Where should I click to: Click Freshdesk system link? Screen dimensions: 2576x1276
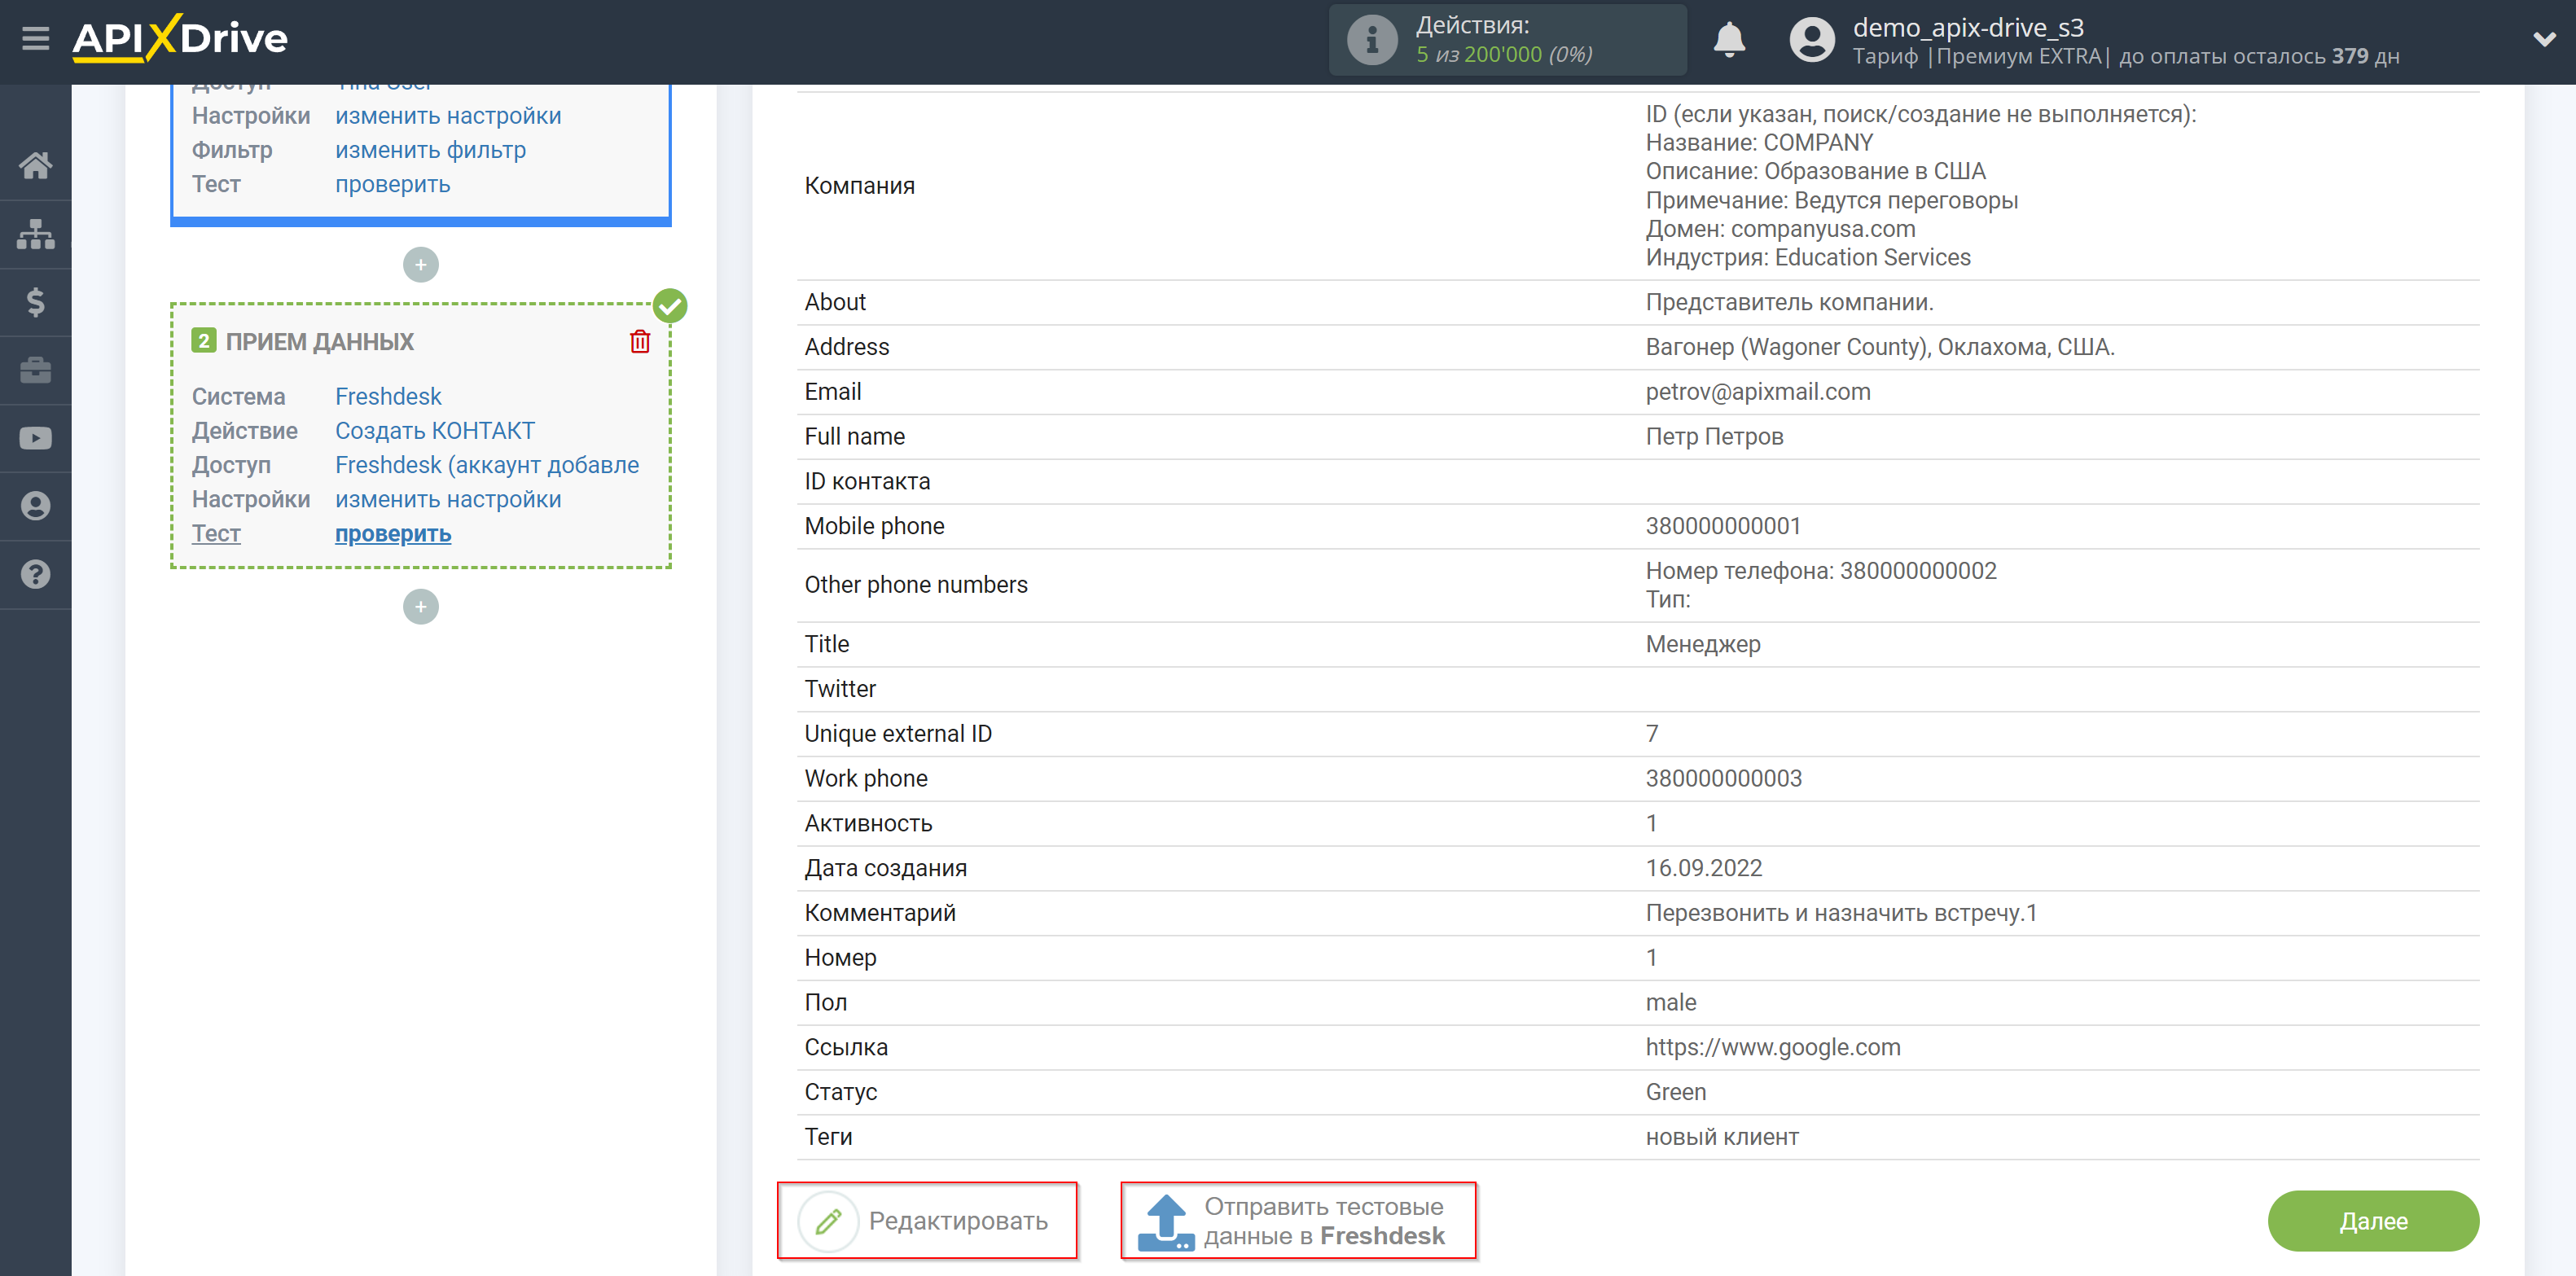(388, 397)
